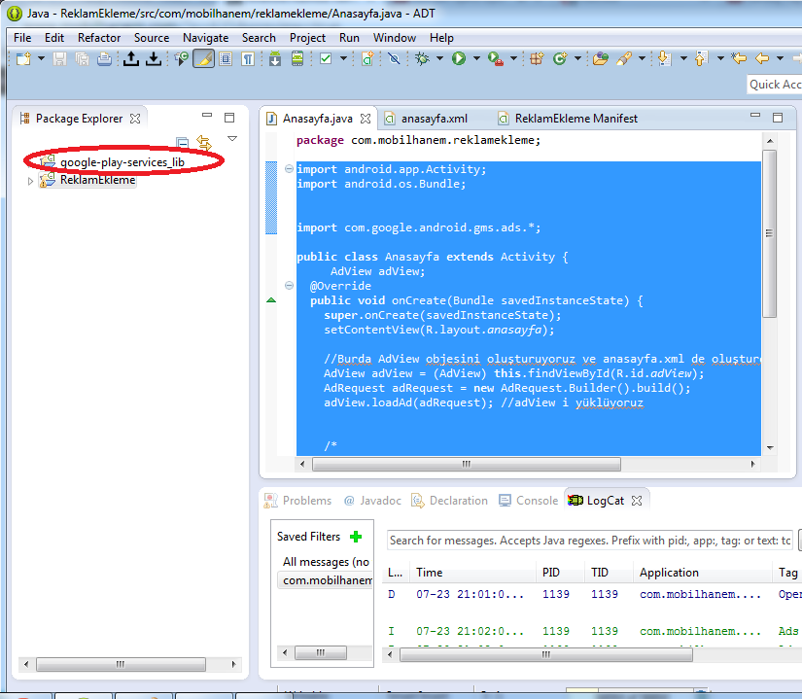This screenshot has width=802, height=699.
Task: Switch to the anasayfa.xml editor tab
Action: (434, 119)
